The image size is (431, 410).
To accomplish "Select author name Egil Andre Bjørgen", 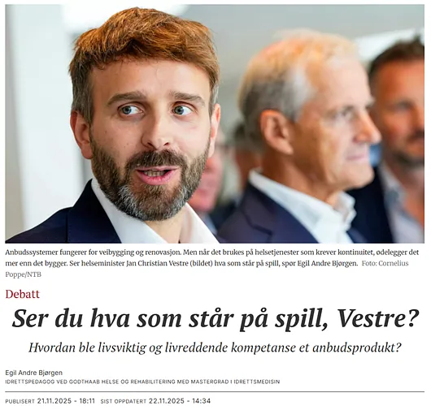I will pos(34,373).
